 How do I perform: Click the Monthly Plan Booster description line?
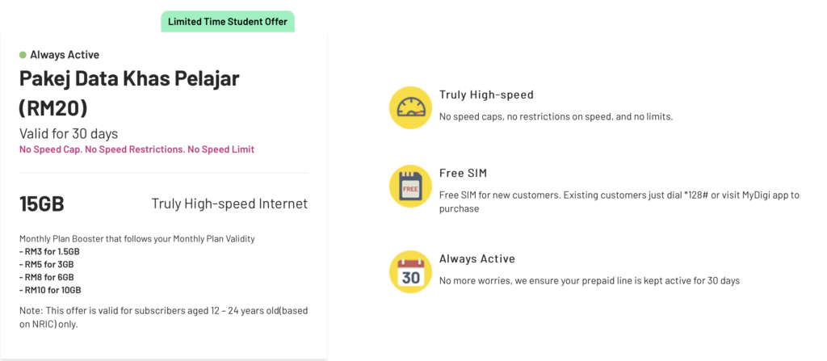(x=137, y=238)
